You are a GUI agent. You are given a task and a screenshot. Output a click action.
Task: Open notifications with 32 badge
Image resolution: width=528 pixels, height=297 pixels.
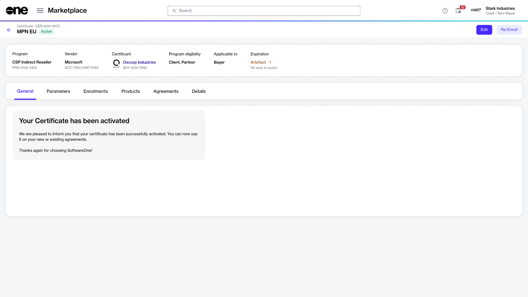(459, 10)
